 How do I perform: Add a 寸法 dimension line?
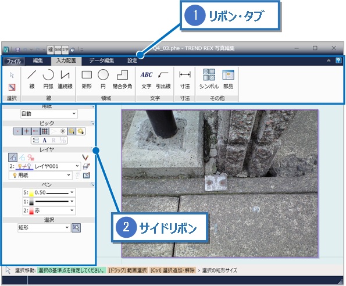pyautogui.click(x=185, y=79)
